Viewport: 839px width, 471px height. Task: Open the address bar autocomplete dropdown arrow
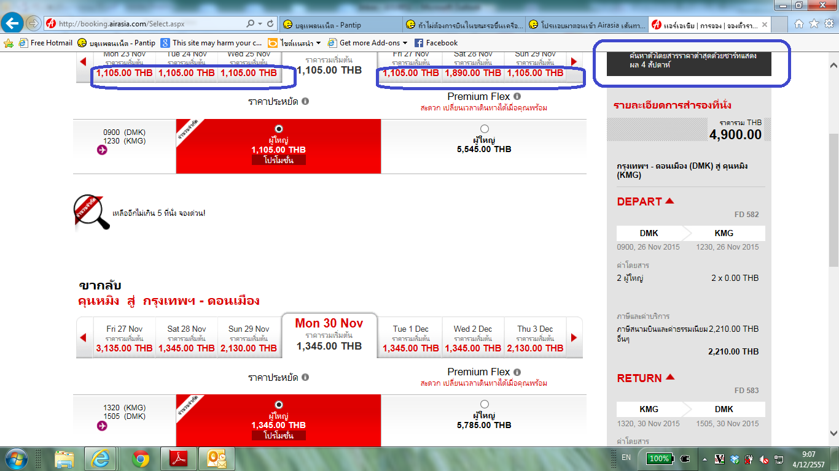point(259,24)
